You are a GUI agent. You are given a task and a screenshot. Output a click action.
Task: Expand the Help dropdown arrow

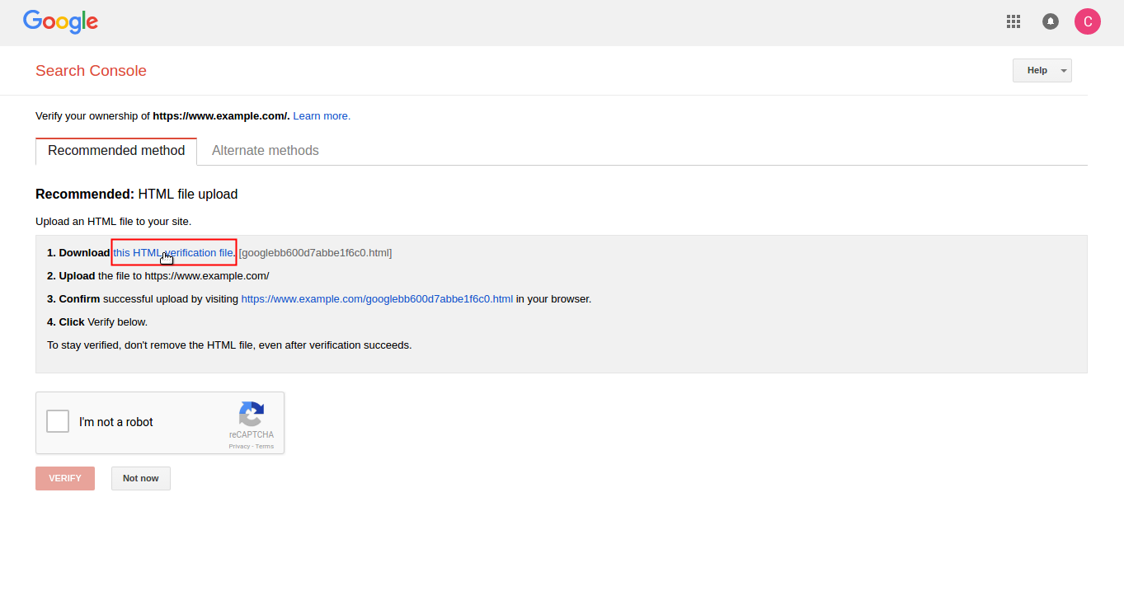point(1064,71)
